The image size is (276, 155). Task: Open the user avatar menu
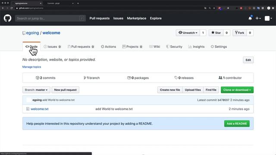[268, 18]
